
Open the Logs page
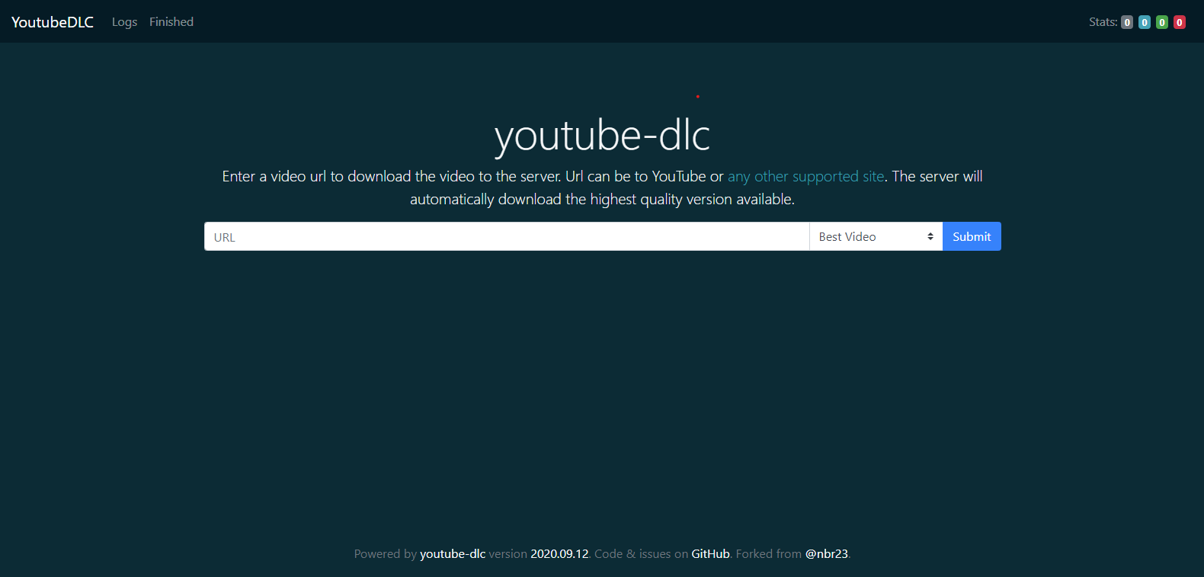click(124, 22)
